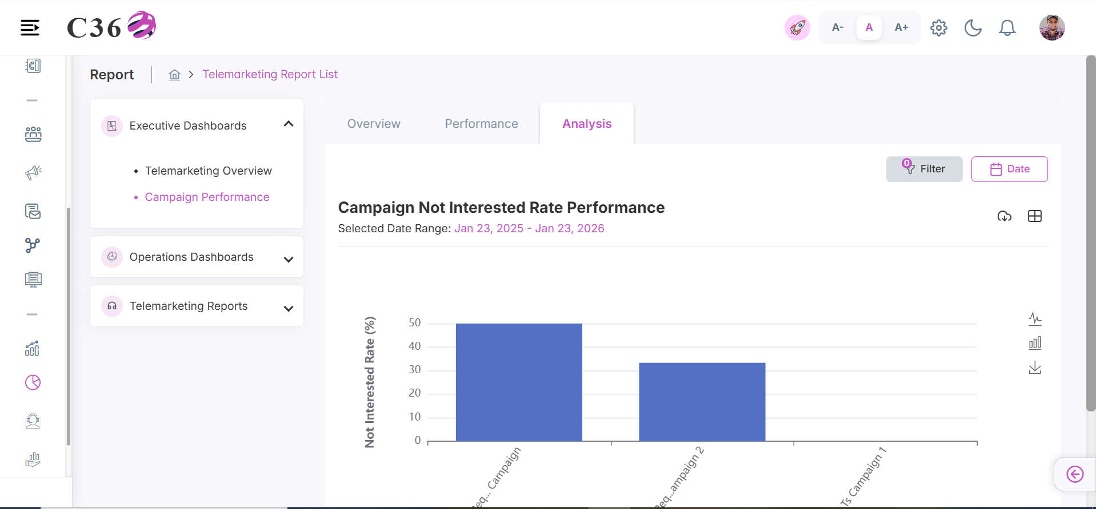Collapse Executive Dashboards section

pos(289,124)
